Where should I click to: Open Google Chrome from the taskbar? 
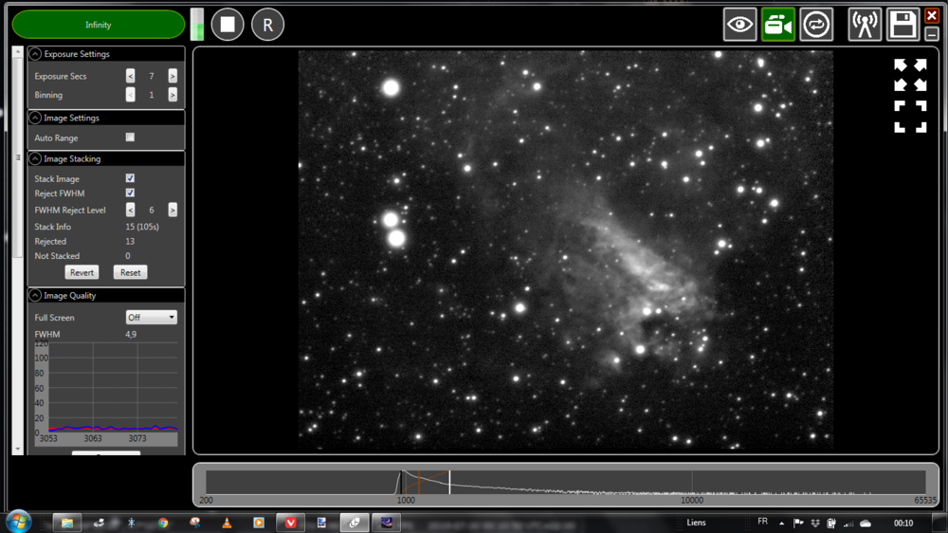pyautogui.click(x=163, y=523)
